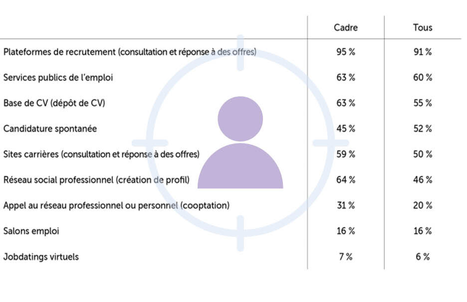Image resolution: width=467 pixels, height=302 pixels.
Task: Click the 6 % Jobdatings Tous value
Action: pos(422,257)
